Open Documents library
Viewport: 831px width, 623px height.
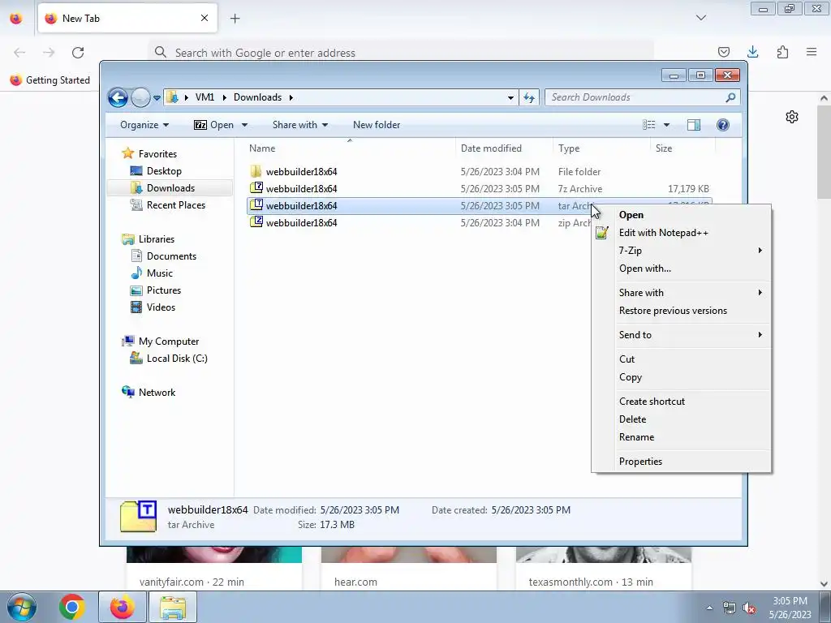[x=171, y=256]
